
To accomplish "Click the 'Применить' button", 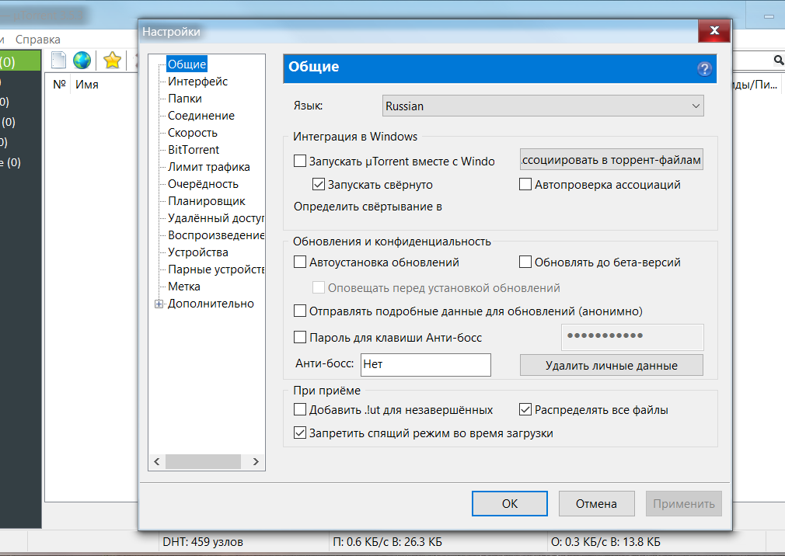I will point(683,503).
